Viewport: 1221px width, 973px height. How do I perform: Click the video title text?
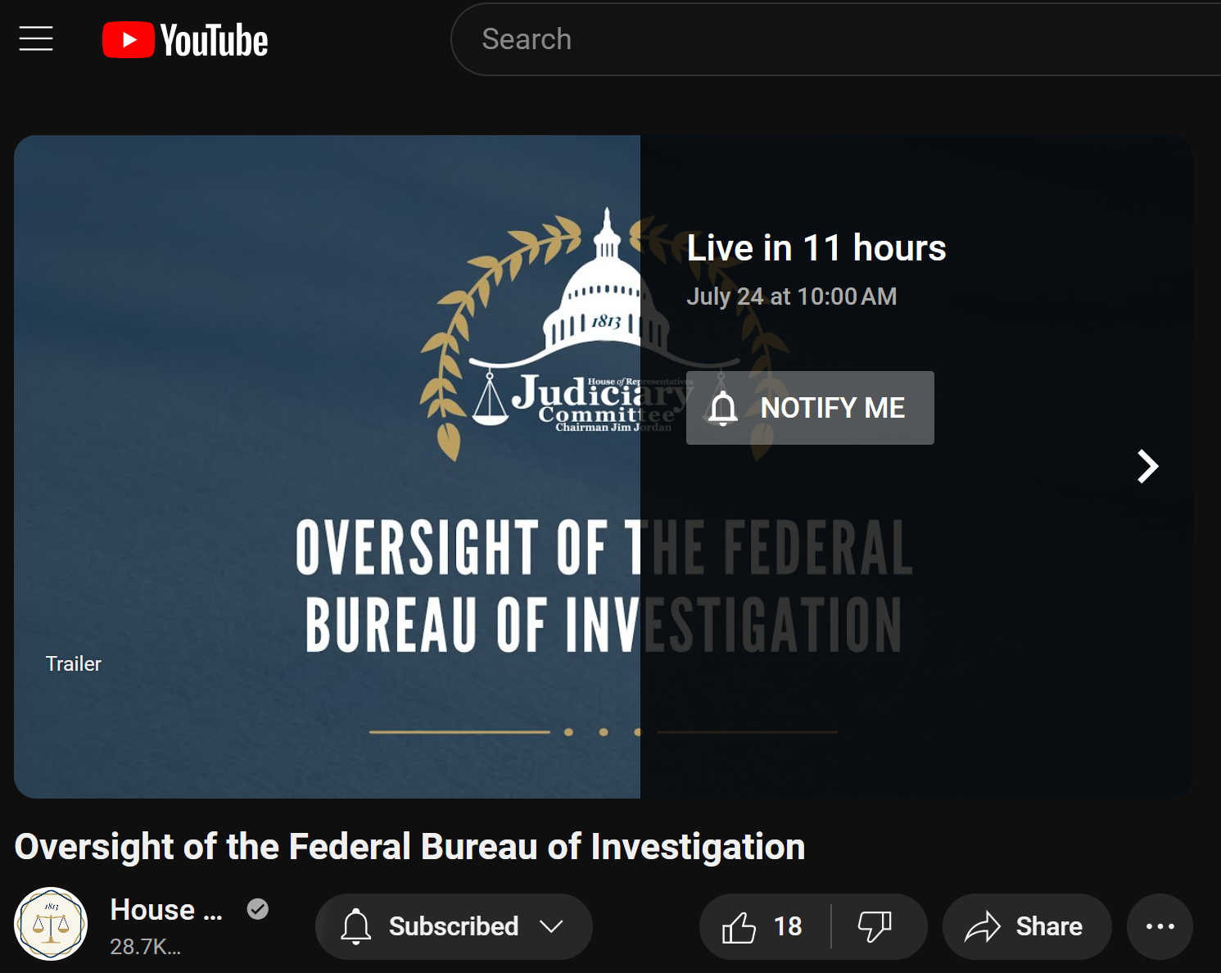tap(409, 847)
